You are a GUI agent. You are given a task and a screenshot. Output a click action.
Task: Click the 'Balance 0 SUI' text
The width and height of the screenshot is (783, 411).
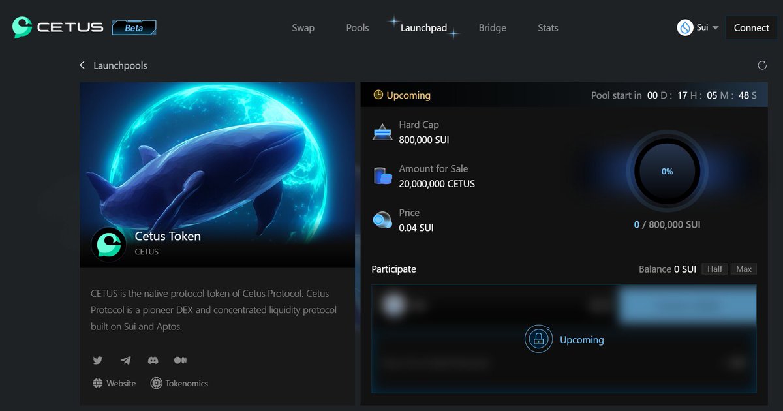(x=668, y=269)
